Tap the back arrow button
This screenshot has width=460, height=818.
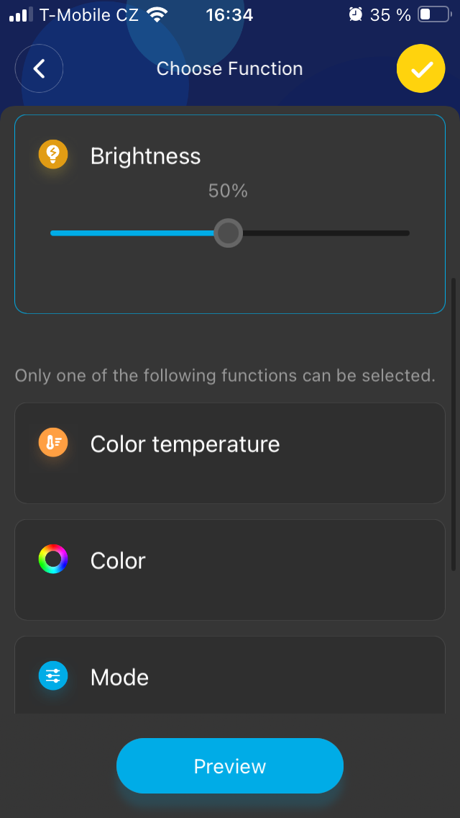[40, 69]
